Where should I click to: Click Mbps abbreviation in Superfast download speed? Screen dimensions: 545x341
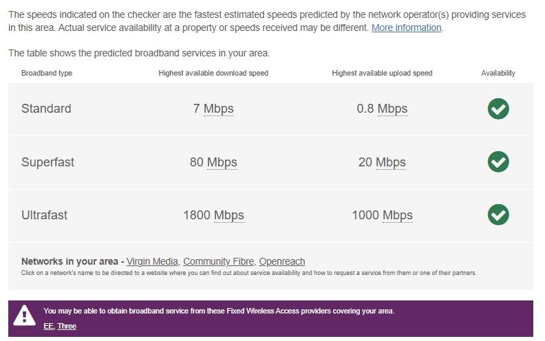point(222,162)
